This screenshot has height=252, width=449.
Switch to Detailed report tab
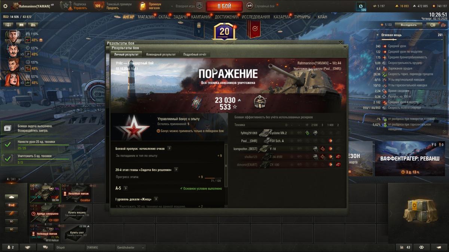[195, 54]
